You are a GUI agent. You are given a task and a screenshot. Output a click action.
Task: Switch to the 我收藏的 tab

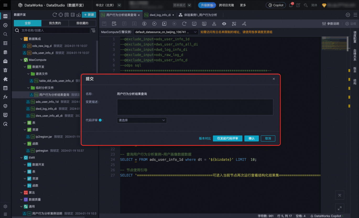pyautogui.click(x=82, y=23)
